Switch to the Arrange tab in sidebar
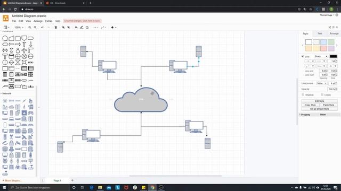Image resolution: width=341 pixels, height=191 pixels. click(334, 33)
